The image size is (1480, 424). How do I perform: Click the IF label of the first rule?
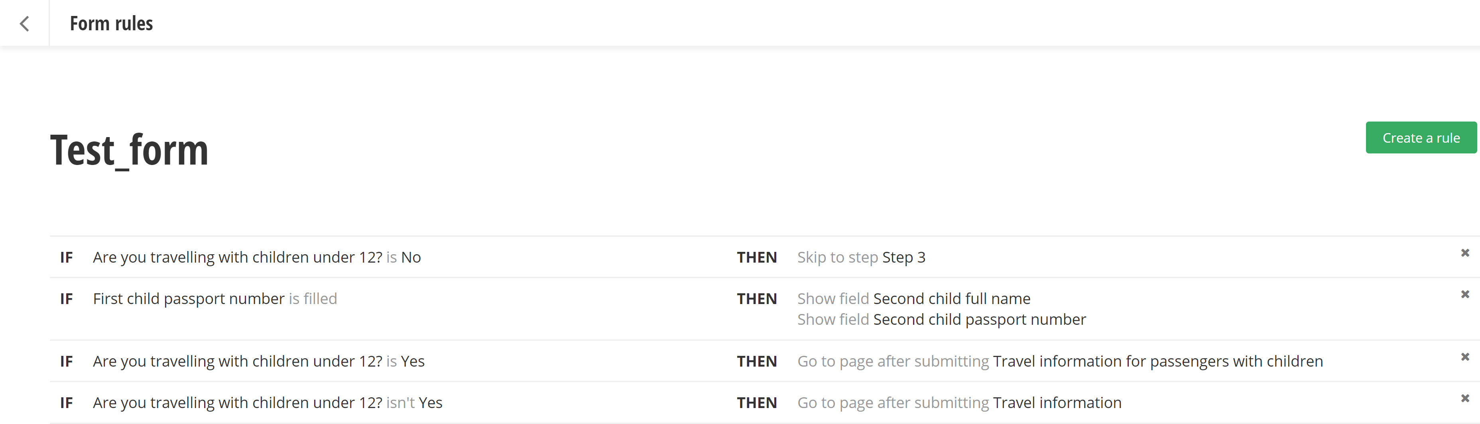click(x=67, y=257)
